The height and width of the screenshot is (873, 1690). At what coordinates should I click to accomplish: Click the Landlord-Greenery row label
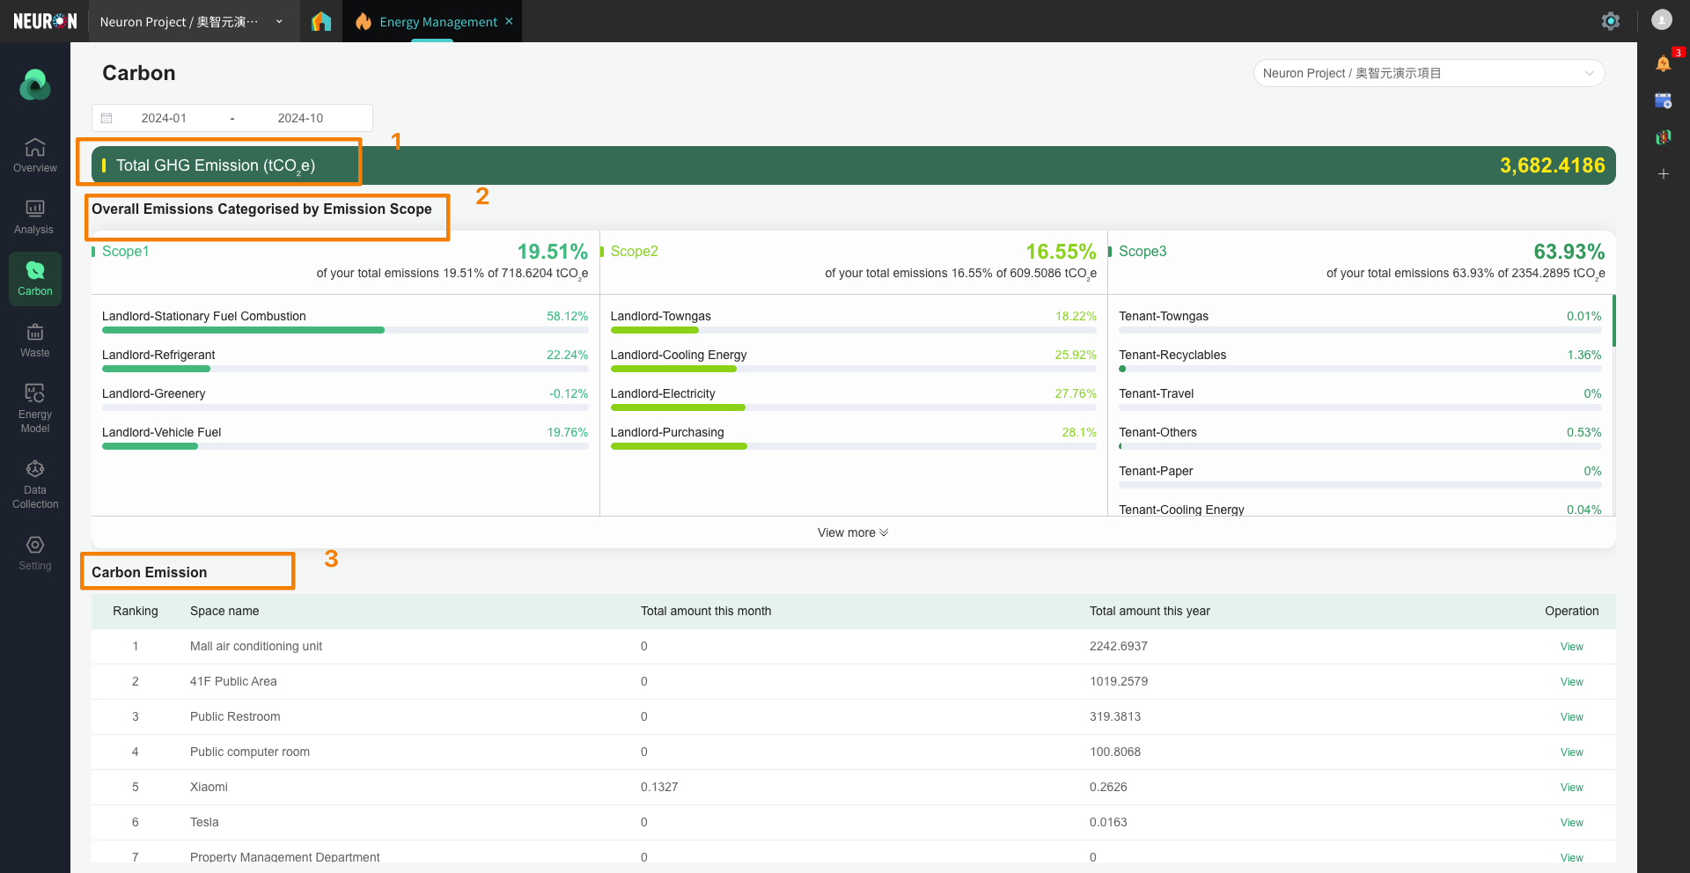(x=153, y=393)
